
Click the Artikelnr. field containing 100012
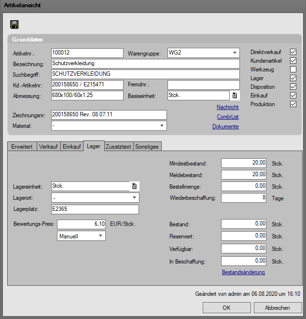(x=87, y=53)
